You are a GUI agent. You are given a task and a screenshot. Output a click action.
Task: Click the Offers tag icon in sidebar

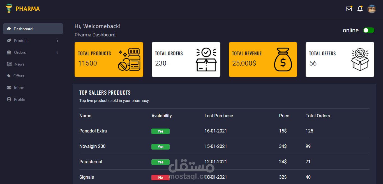(9, 76)
